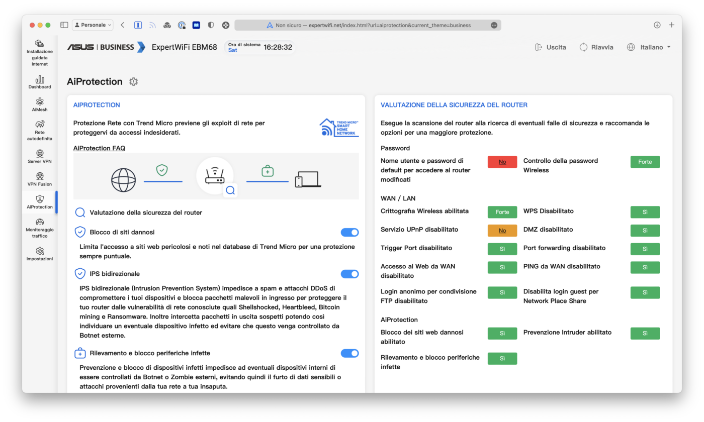Click Si badge for DMZ disabilitato

pos(645,231)
